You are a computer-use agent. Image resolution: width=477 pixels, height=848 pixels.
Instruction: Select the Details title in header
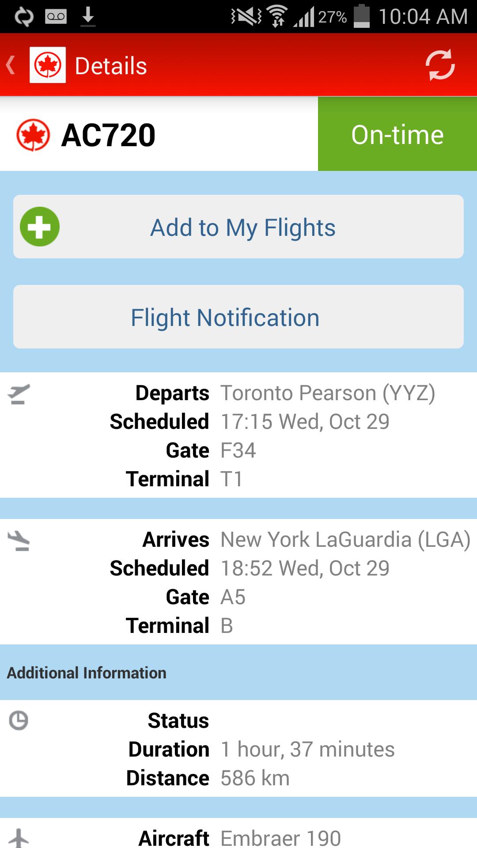(x=111, y=66)
